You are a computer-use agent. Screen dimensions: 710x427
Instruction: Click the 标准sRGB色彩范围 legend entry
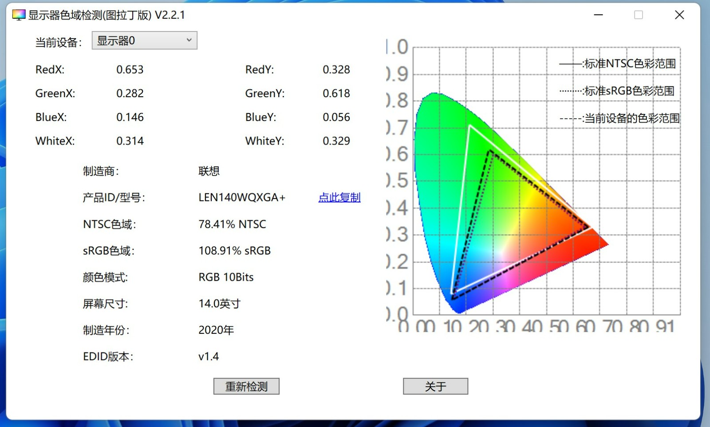coord(617,91)
